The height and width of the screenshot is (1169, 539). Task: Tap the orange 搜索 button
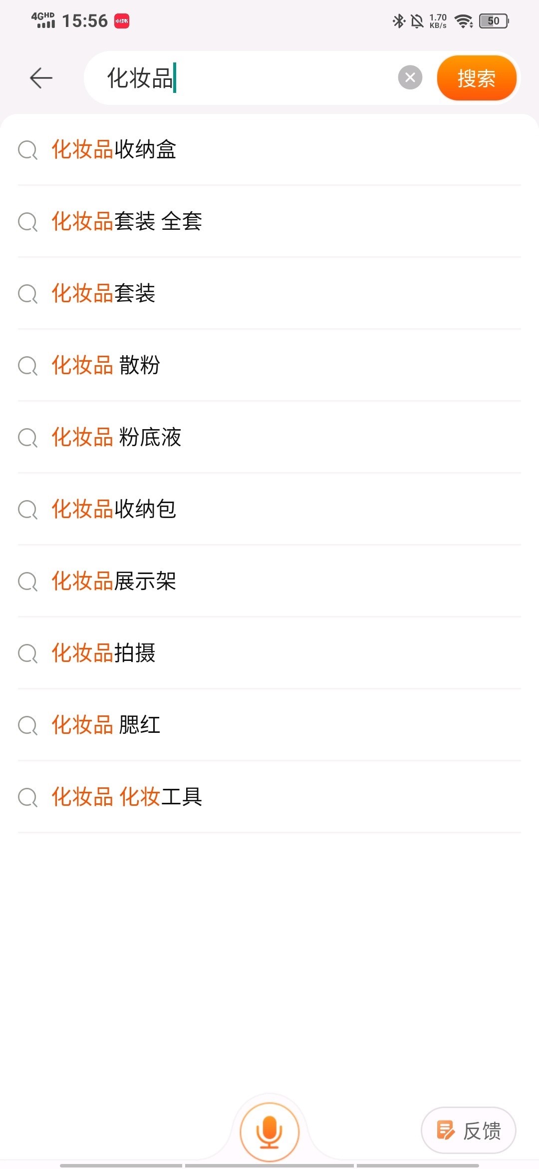[477, 78]
